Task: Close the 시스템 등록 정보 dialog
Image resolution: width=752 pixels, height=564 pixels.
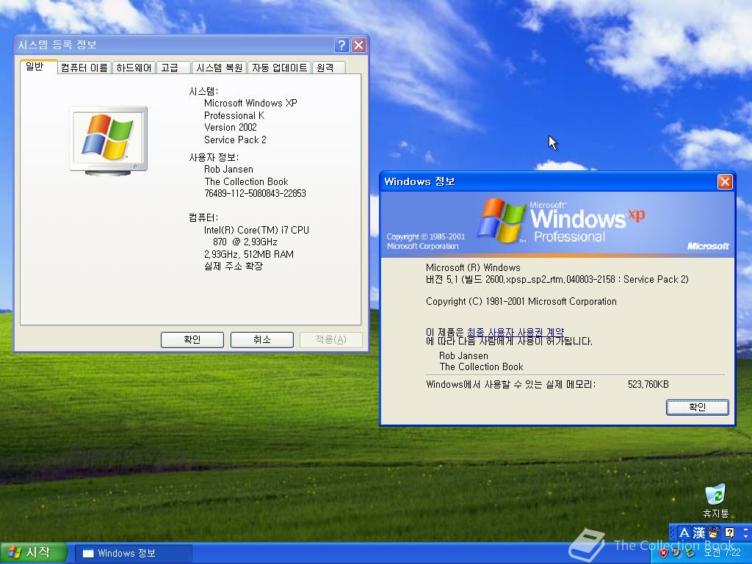Action: pos(358,45)
